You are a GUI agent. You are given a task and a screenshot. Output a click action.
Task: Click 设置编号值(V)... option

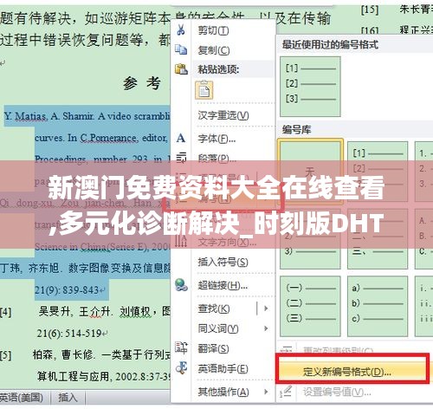click(x=337, y=392)
